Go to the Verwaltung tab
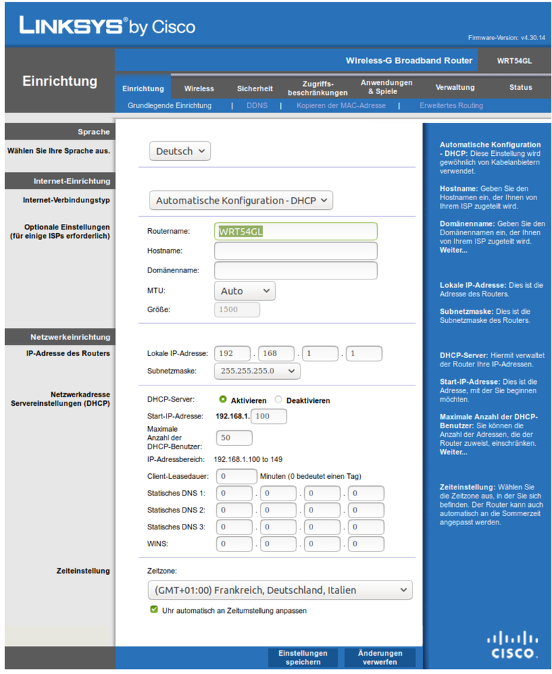The height and width of the screenshot is (674, 552). point(454,88)
